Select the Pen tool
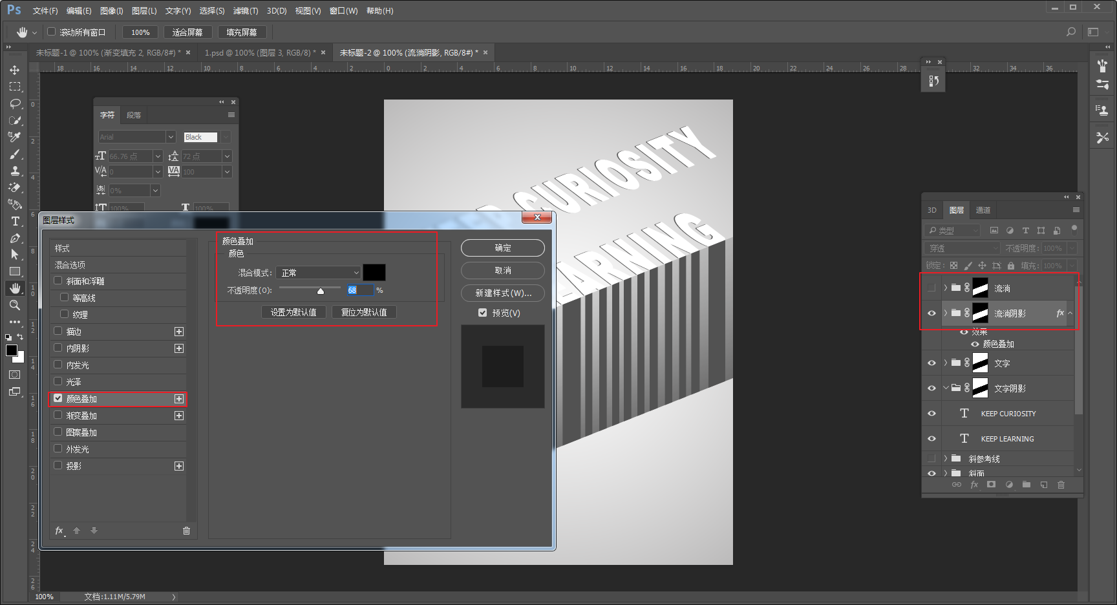This screenshot has height=605, width=1117. point(15,238)
